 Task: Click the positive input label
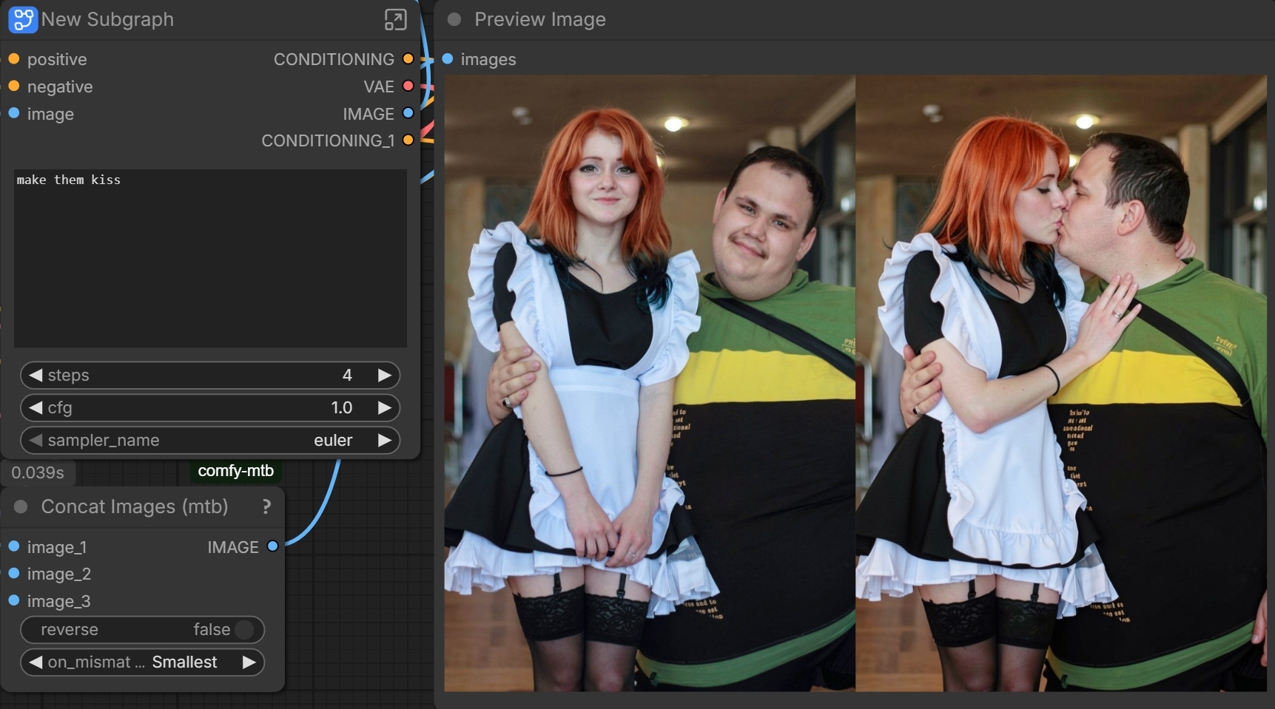pos(57,59)
